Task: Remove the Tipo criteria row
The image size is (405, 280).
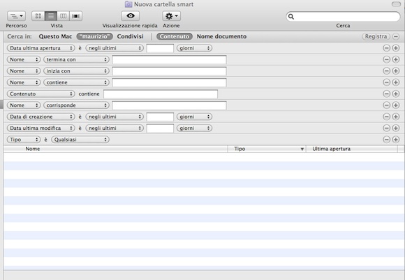Action: pos(386,140)
